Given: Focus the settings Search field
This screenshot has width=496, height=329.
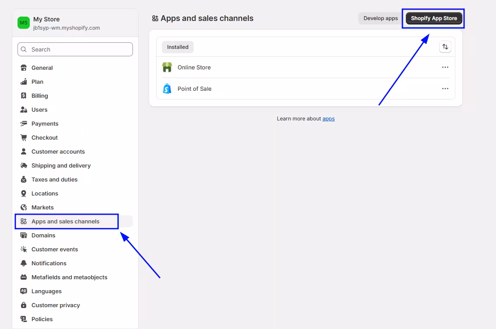Looking at the screenshot, I should 75,49.
